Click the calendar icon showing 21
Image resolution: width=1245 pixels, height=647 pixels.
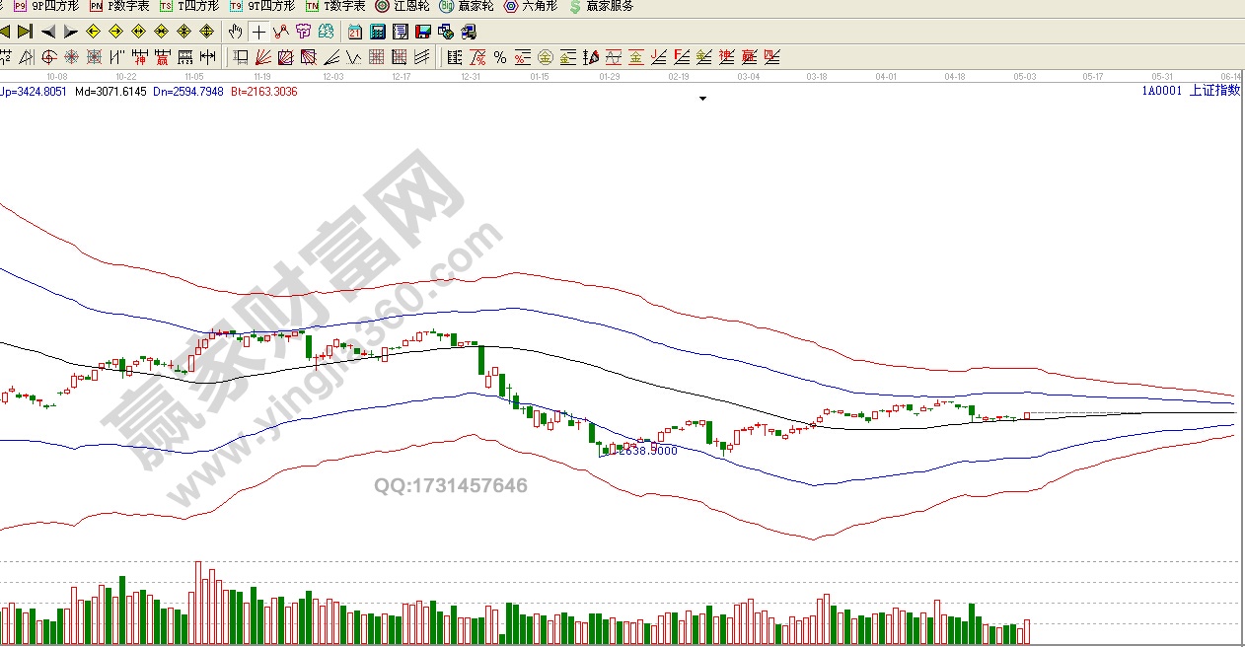click(x=354, y=32)
